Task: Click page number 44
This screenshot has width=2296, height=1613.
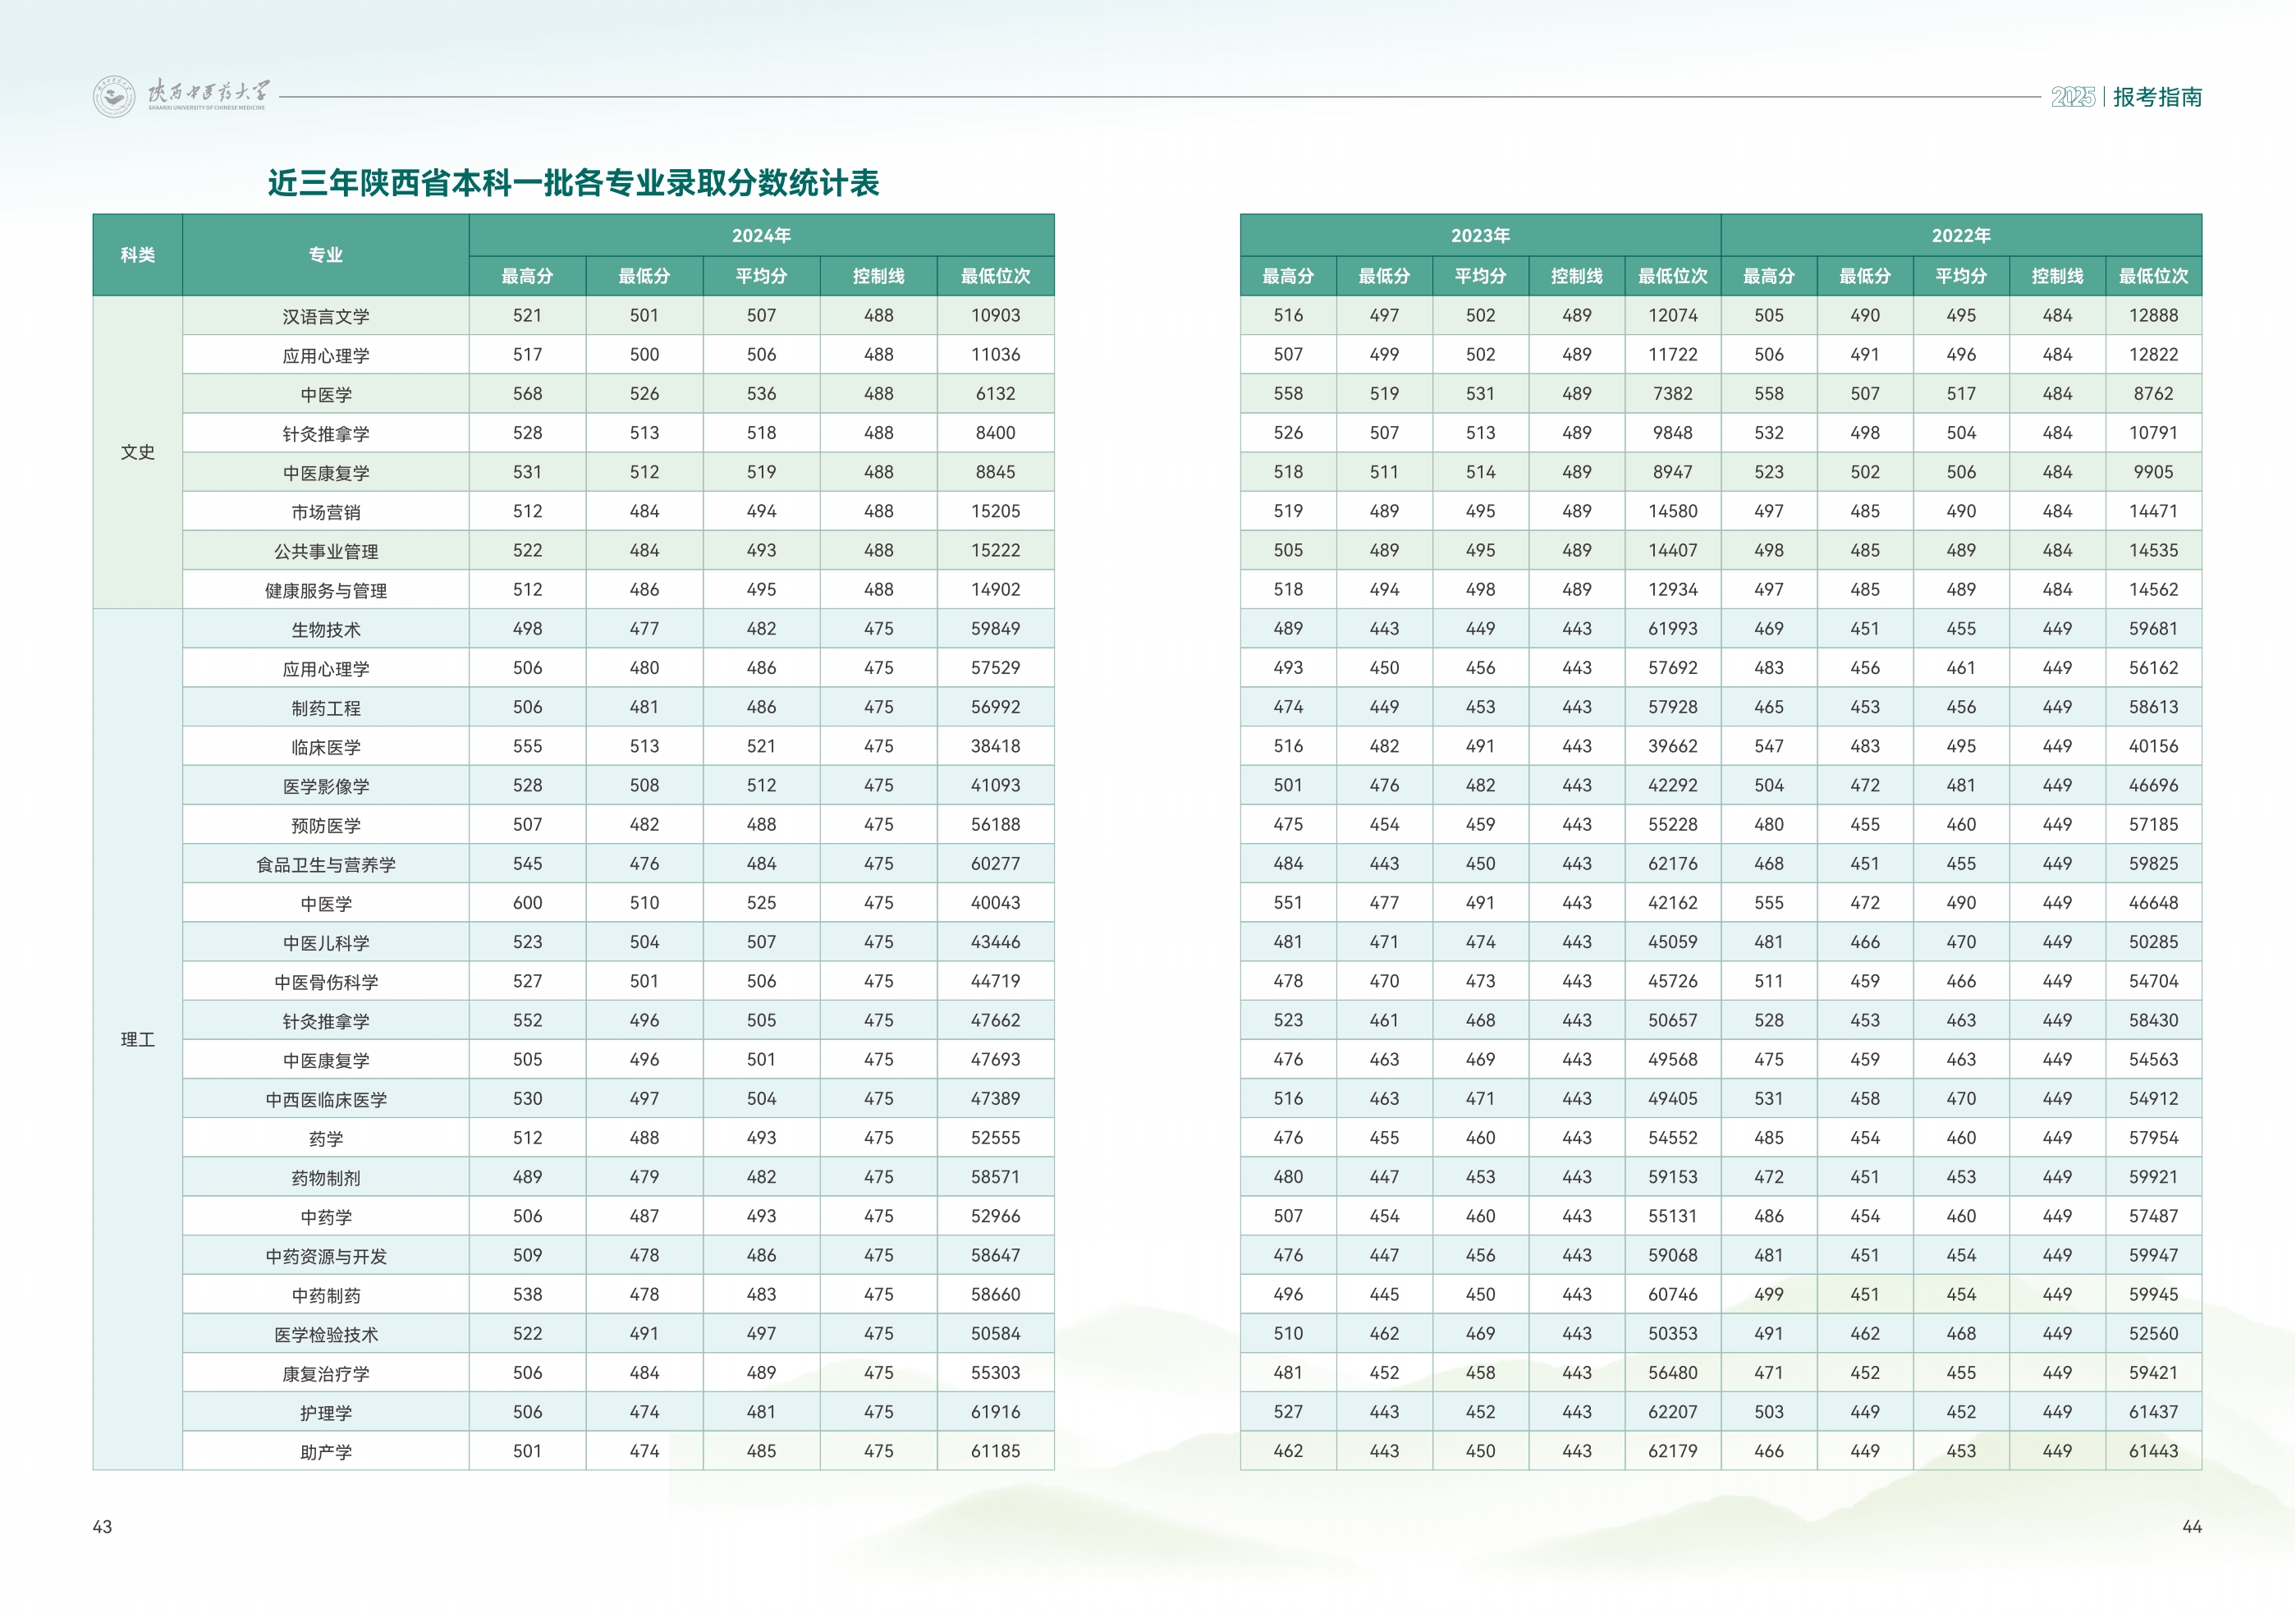Action: (2191, 1526)
